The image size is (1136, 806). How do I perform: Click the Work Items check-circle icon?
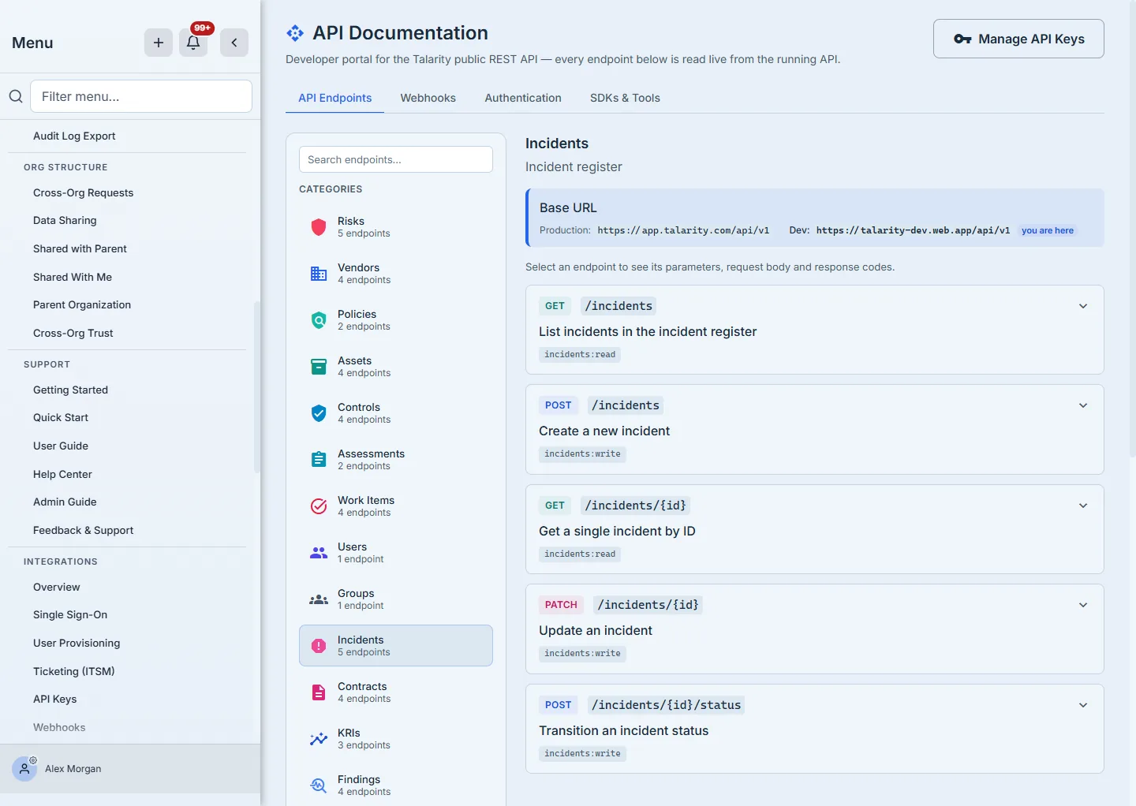coord(319,506)
